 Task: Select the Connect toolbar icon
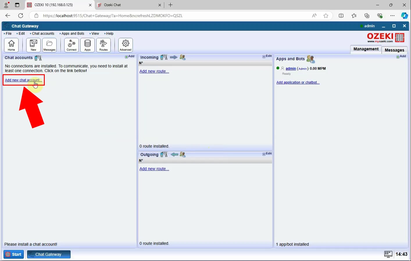(x=72, y=45)
